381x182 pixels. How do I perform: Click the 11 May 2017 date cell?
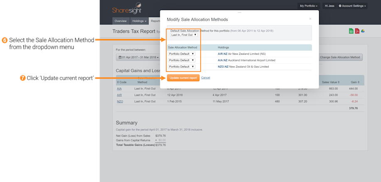(221, 101)
